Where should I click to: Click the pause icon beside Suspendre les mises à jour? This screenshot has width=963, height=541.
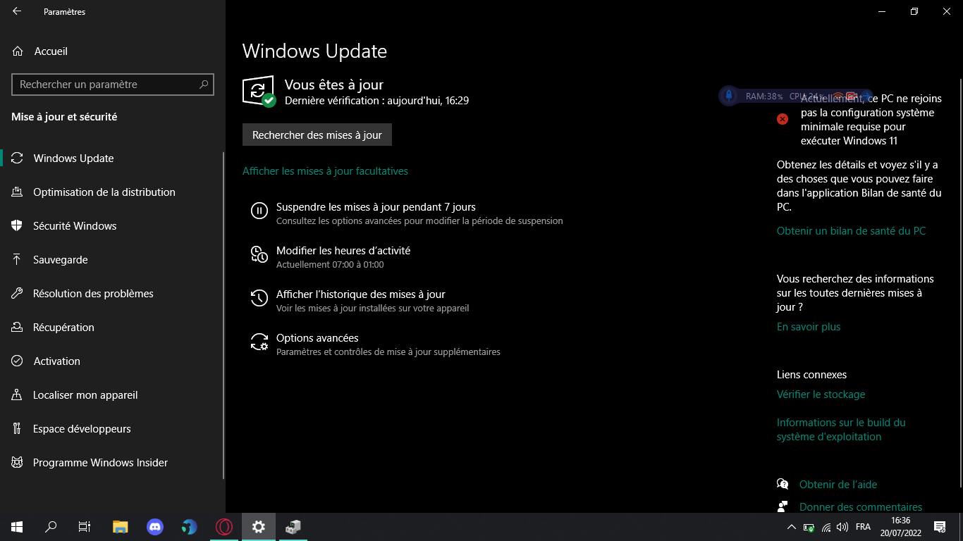click(x=259, y=210)
